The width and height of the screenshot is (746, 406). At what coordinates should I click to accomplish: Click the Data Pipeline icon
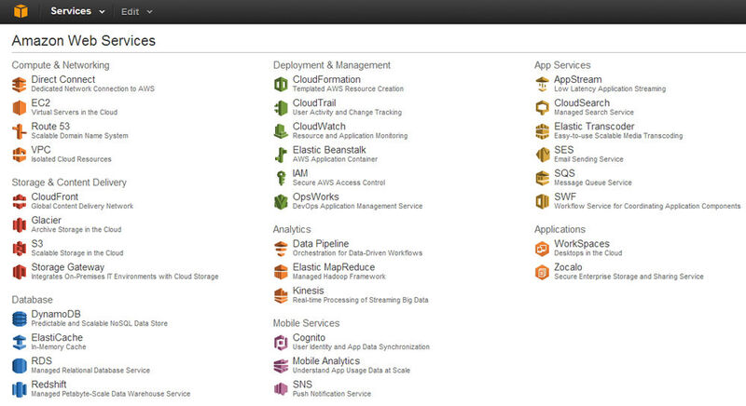pyautogui.click(x=281, y=249)
